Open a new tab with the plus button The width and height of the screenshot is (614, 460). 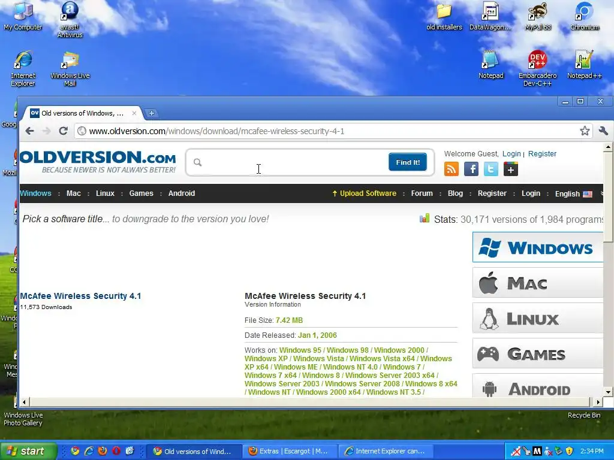(x=151, y=113)
